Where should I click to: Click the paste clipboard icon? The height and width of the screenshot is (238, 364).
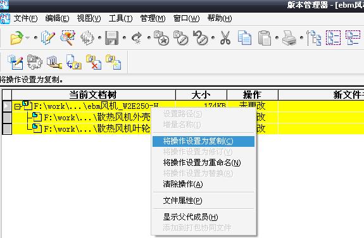265,38
